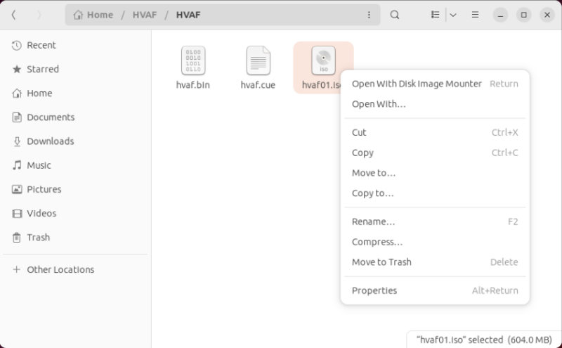The height and width of the screenshot is (348, 562).
Task: Choose Open With Disk Image Mounter
Action: (x=435, y=84)
